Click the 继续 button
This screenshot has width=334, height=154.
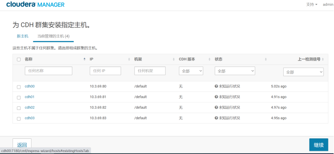[x=319, y=145]
